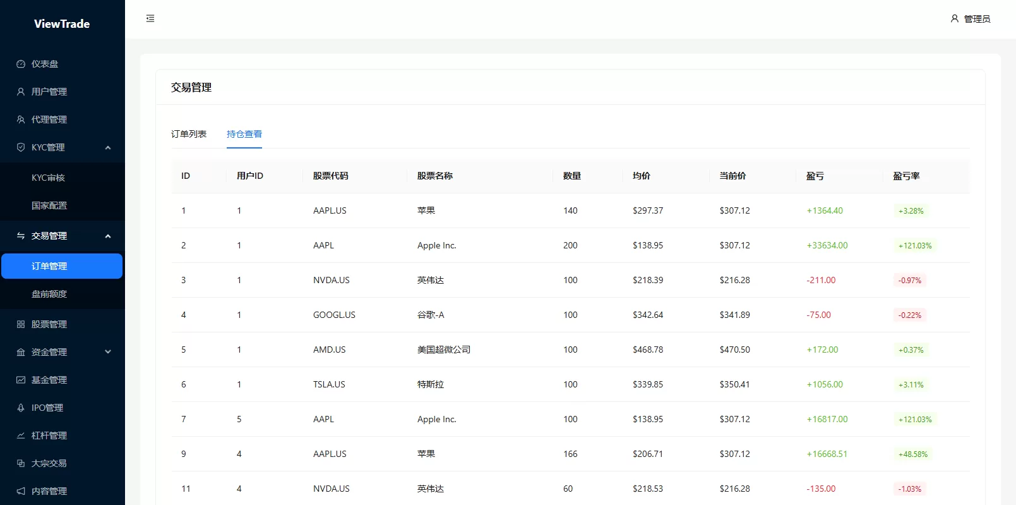Click the 仪表盘 dashboard icon
The height and width of the screenshot is (505, 1016).
pos(21,64)
